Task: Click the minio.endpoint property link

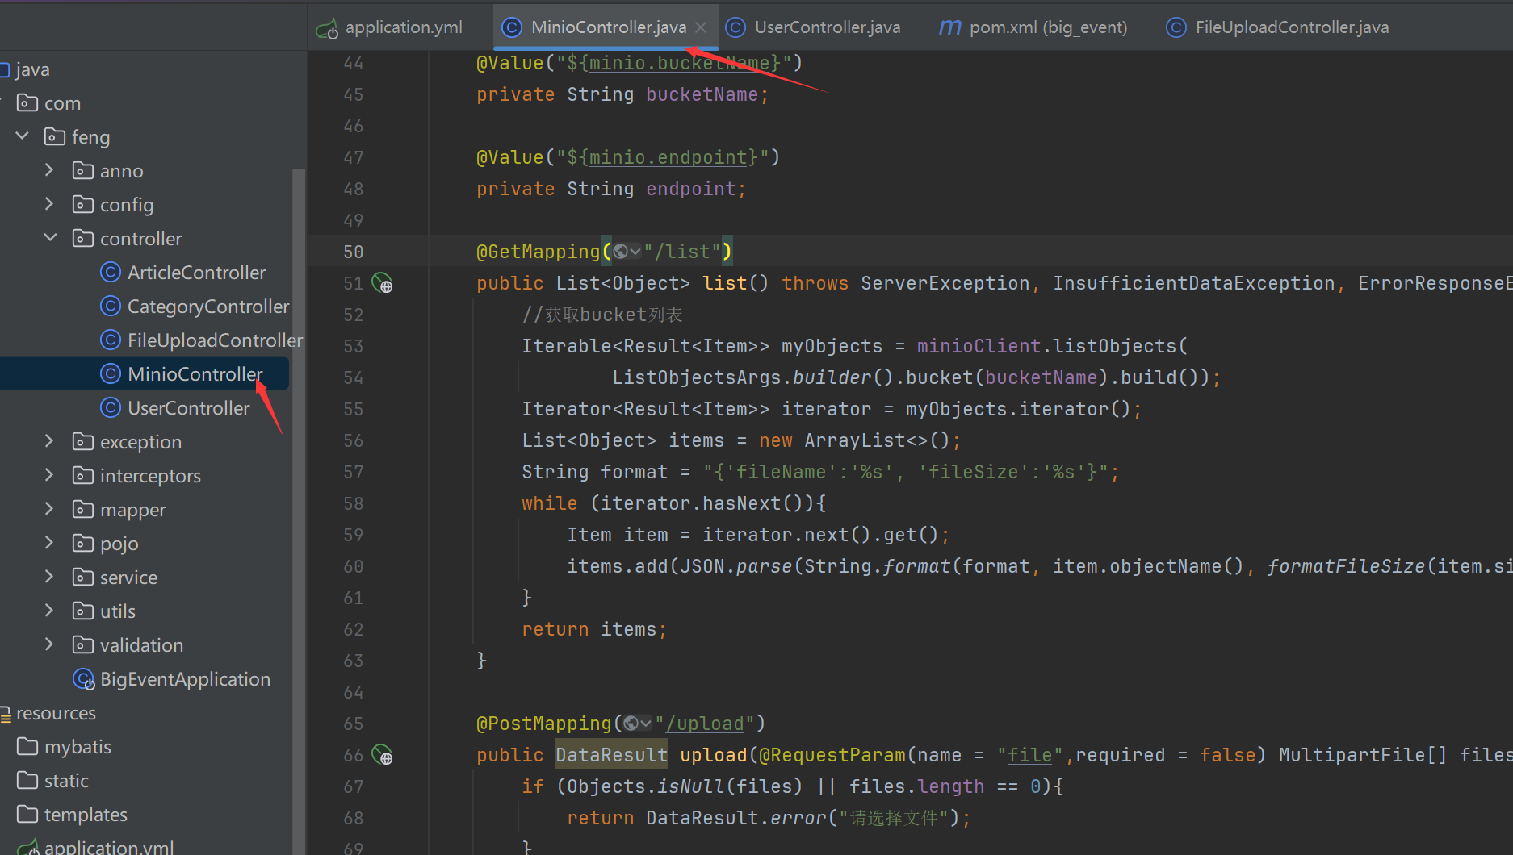Action: [668, 157]
